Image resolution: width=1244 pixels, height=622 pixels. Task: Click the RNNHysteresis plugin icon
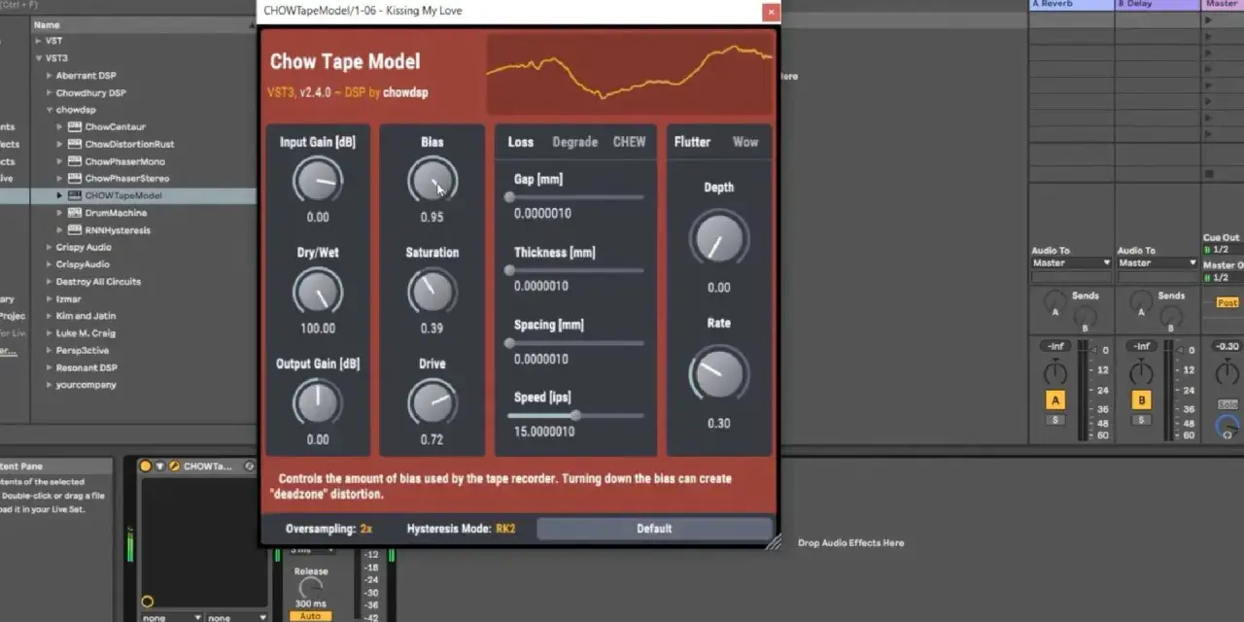[75, 230]
